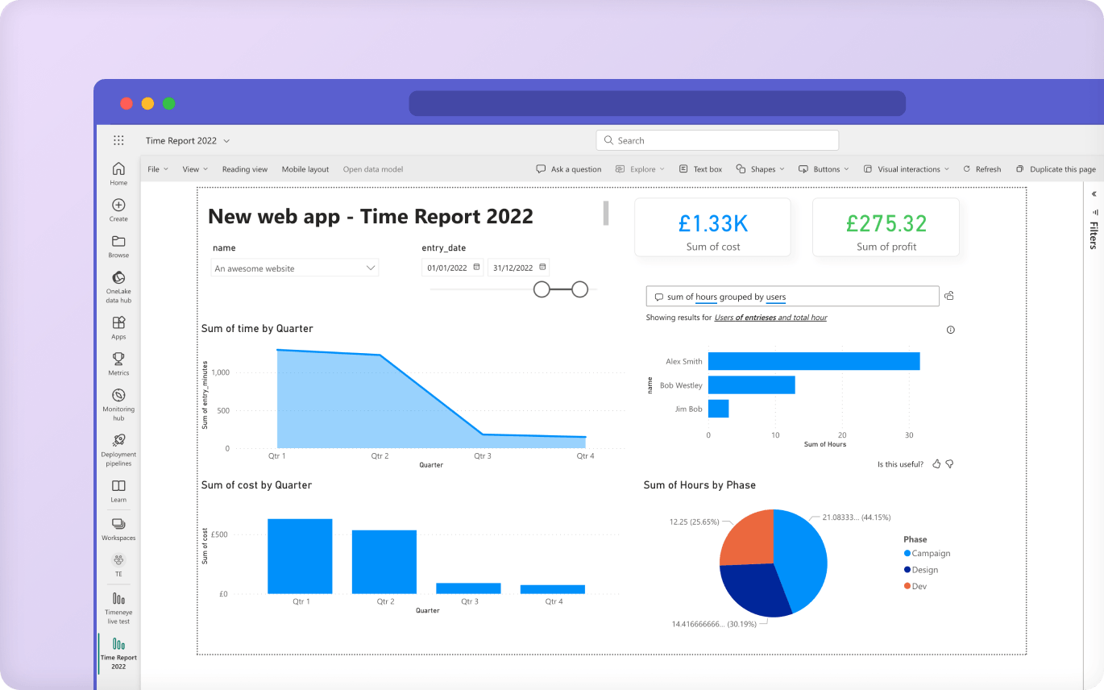This screenshot has width=1104, height=690.
Task: Click thumbs up for Q&A result
Action: point(936,464)
